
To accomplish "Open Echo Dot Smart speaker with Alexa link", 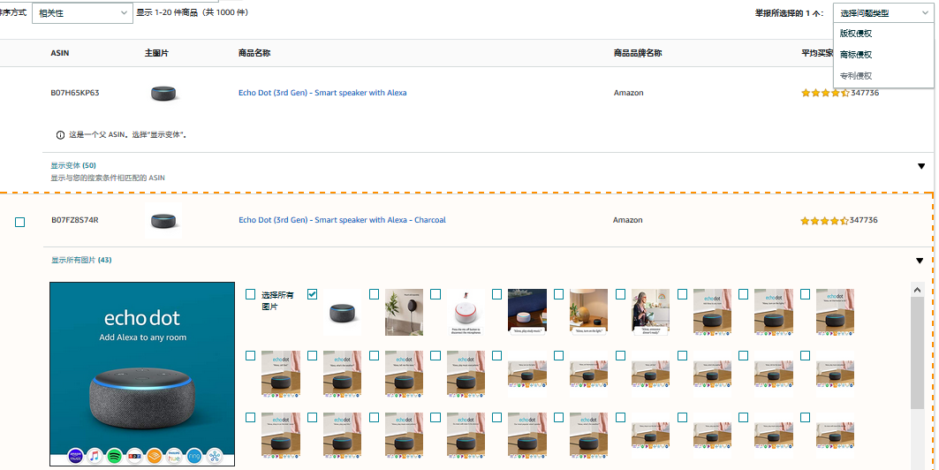I will coord(322,93).
